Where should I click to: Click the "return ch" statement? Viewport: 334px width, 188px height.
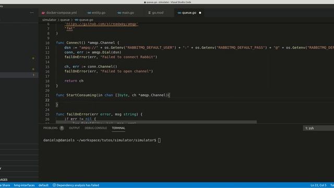pyautogui.click(x=74, y=81)
